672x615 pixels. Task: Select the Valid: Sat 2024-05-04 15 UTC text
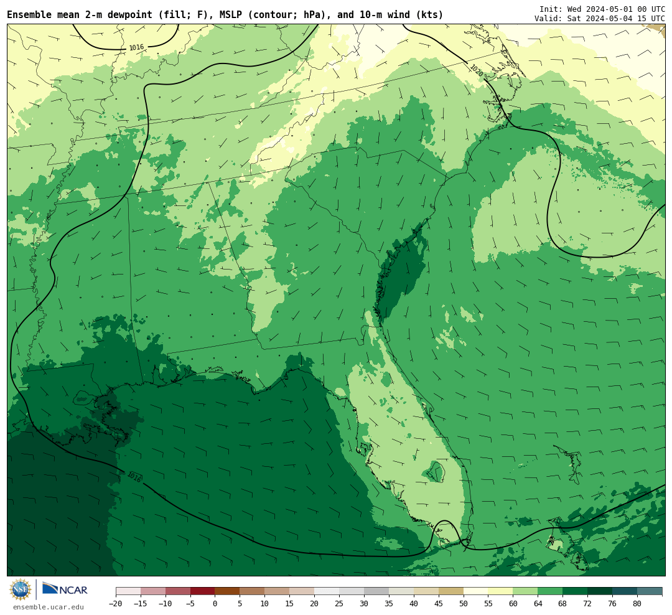[x=600, y=19]
